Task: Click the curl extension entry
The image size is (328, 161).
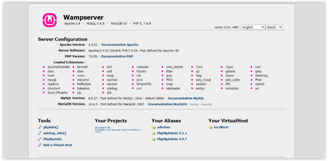Action: click(x=258, y=67)
